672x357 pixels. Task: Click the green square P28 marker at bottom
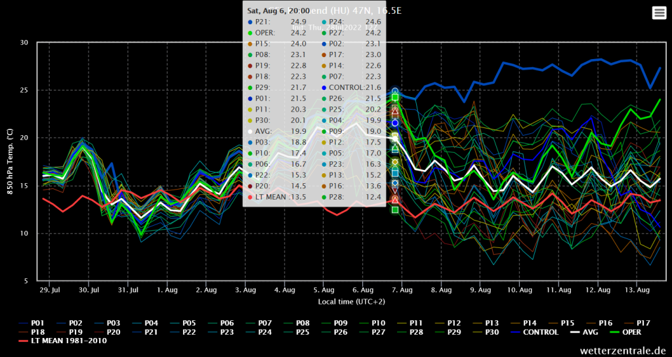(395, 210)
